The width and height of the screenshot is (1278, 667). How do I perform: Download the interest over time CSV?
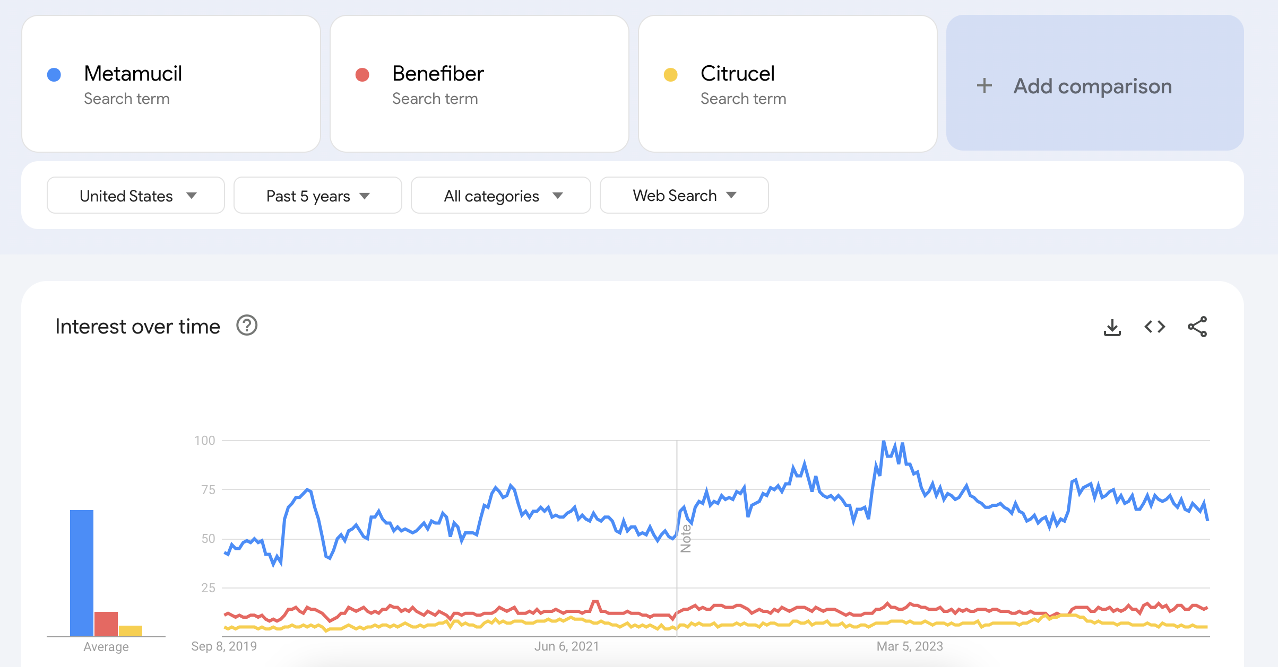pyautogui.click(x=1112, y=327)
